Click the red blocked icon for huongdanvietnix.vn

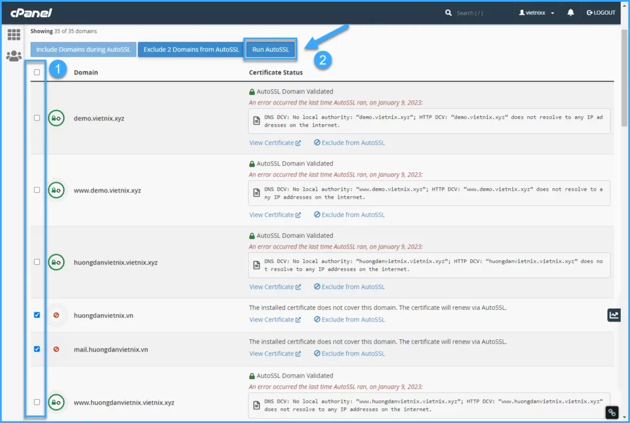(57, 315)
